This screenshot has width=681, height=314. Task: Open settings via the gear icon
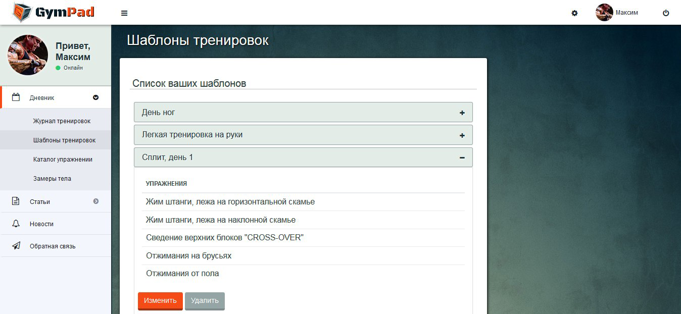(x=574, y=13)
